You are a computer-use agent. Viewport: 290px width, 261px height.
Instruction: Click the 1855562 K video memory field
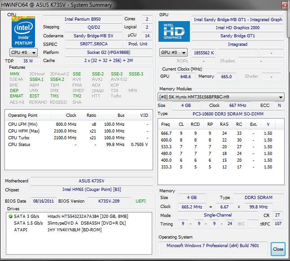click(204, 53)
